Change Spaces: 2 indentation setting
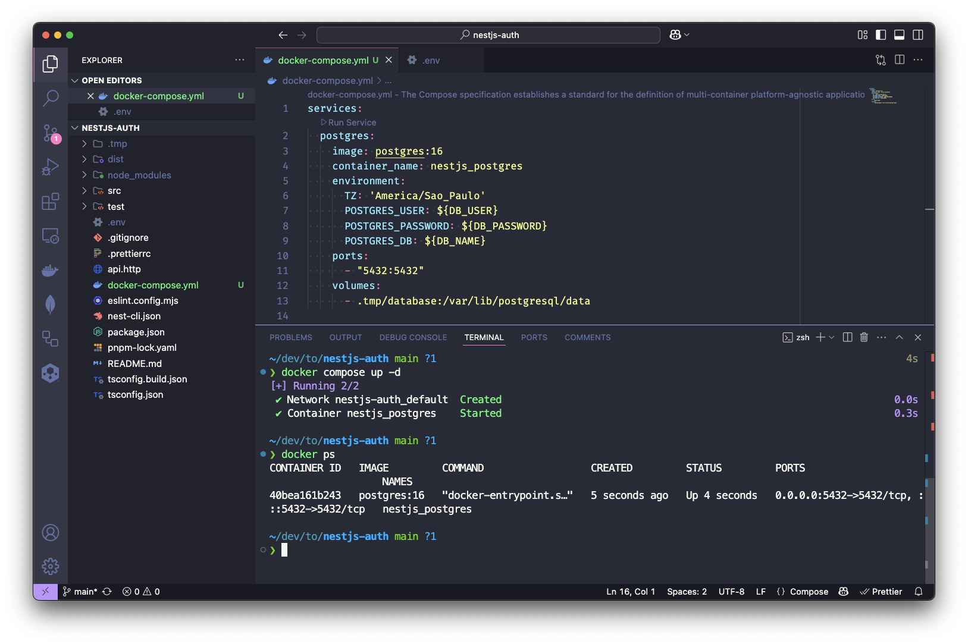The width and height of the screenshot is (968, 644). [687, 592]
